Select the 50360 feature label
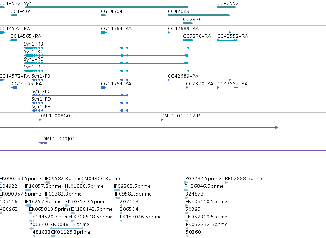The width and height of the screenshot is (326, 238). (193, 232)
